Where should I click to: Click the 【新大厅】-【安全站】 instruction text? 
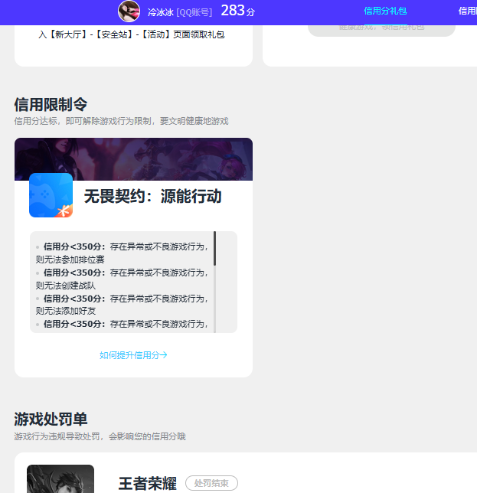(x=131, y=34)
